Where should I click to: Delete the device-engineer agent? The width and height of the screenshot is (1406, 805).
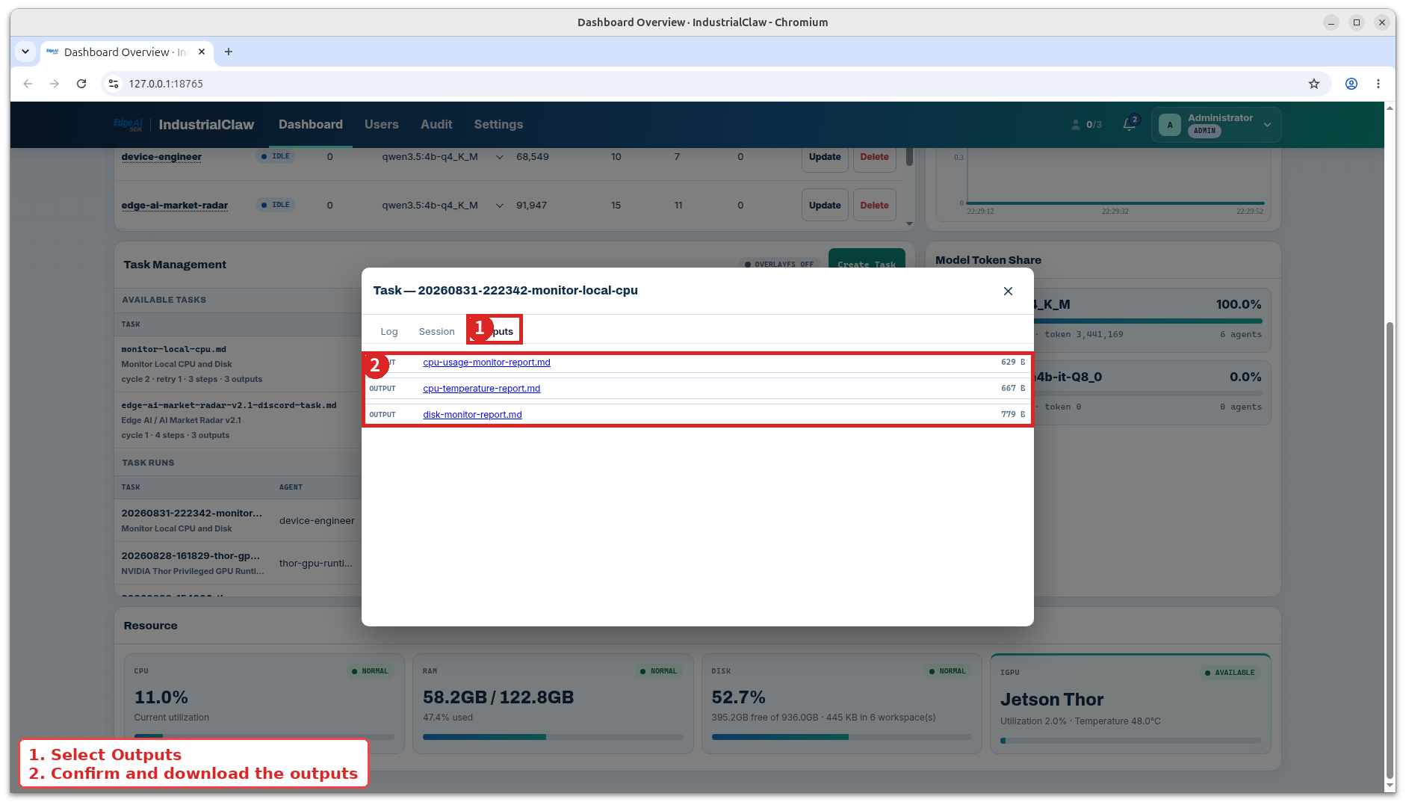coord(874,158)
